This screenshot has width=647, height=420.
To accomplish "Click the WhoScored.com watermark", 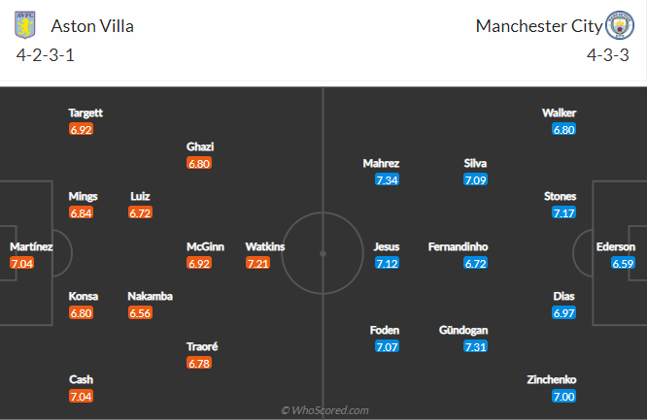I will pos(324,410).
